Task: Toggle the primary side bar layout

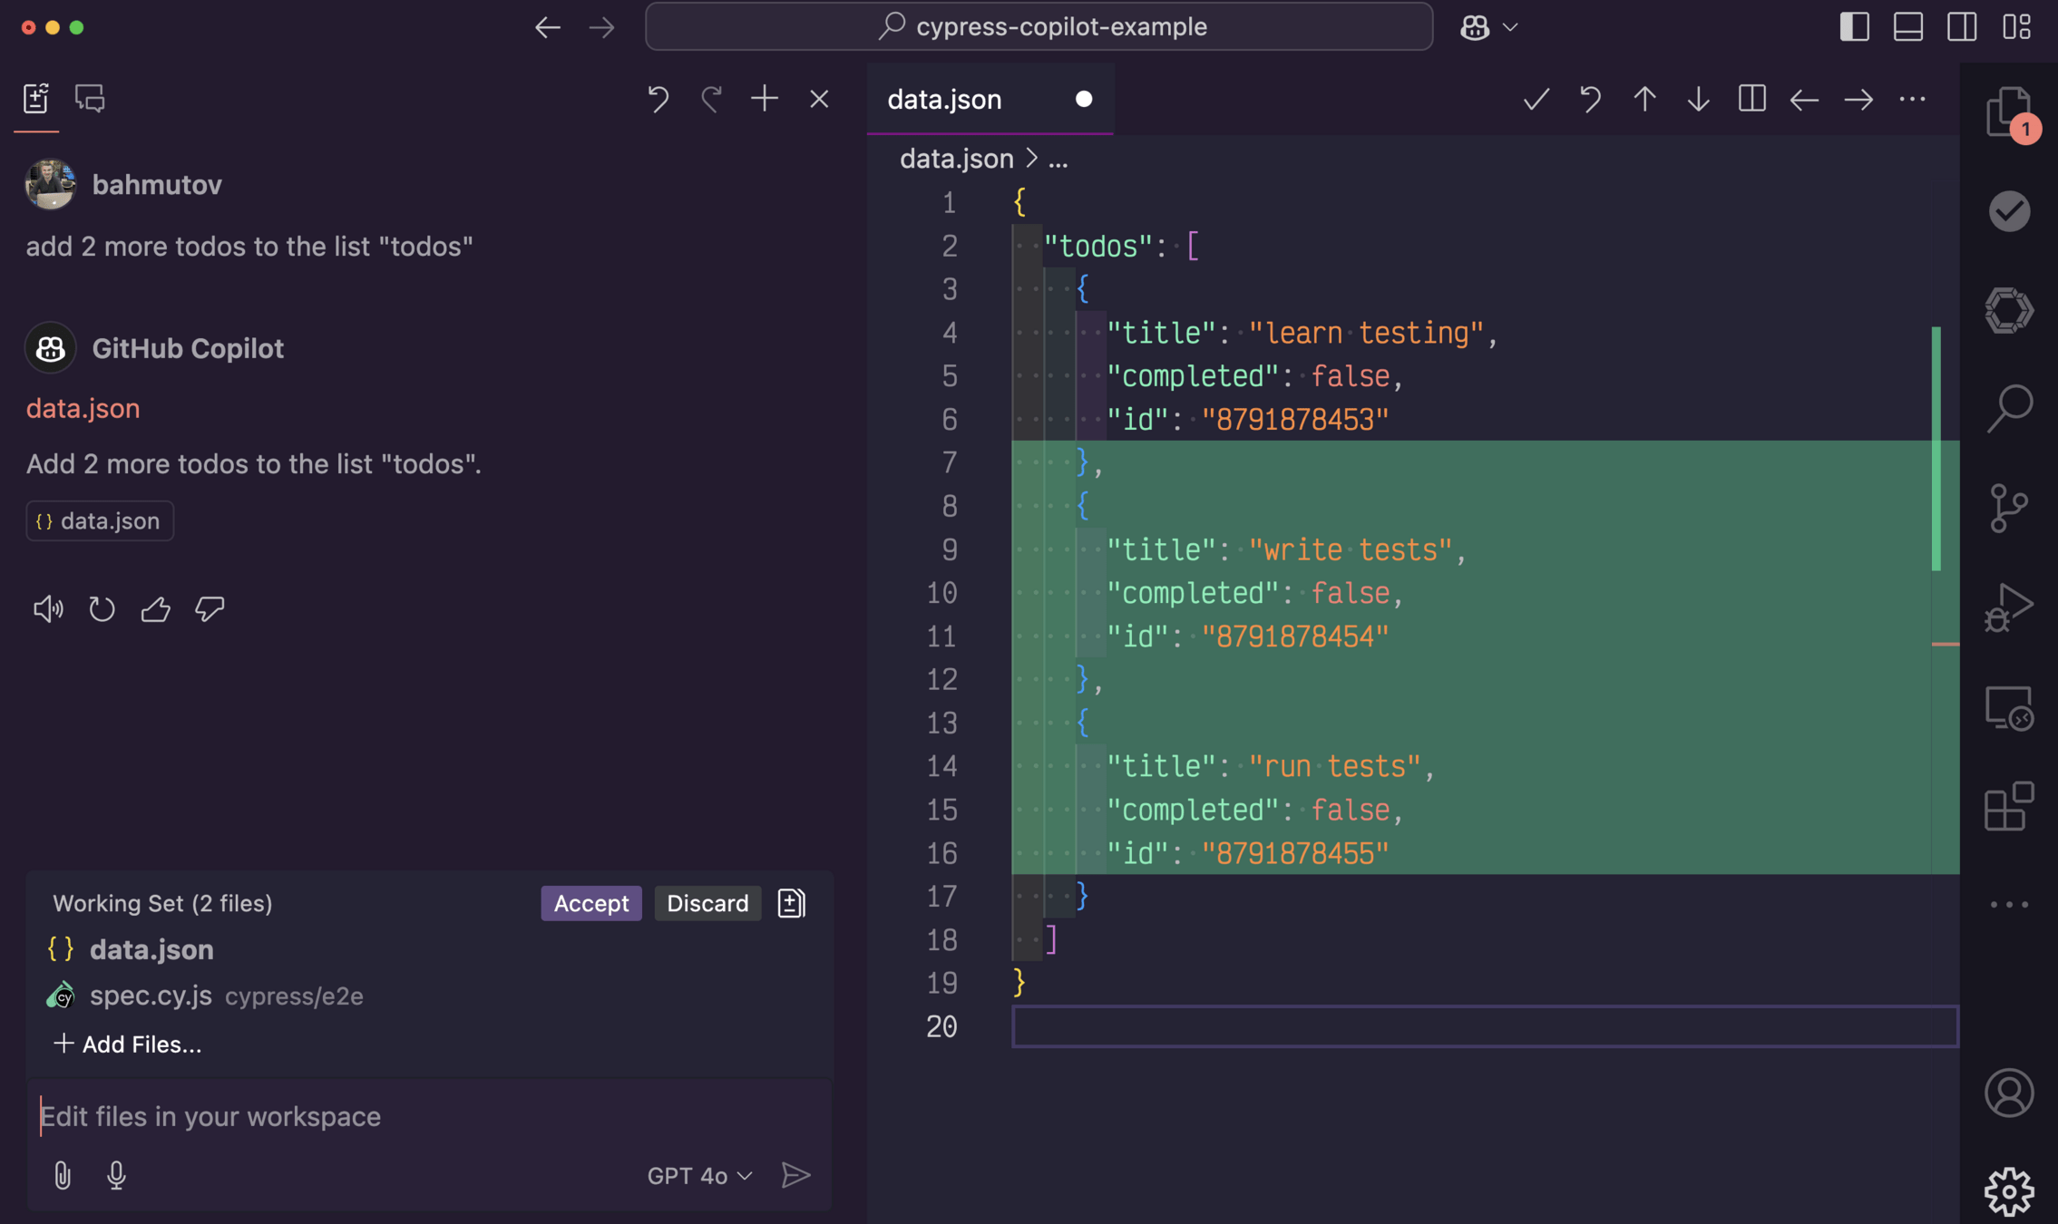Action: 1854,26
